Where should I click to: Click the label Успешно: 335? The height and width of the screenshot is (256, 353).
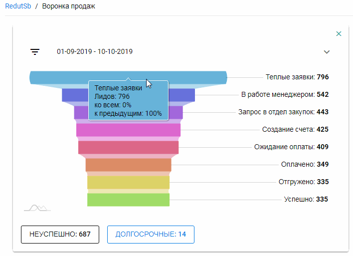pyautogui.click(x=306, y=199)
